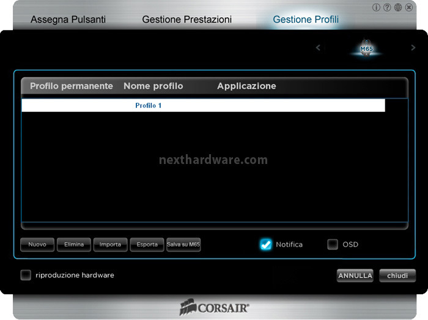Image resolution: width=428 pixels, height=320 pixels.
Task: Go to previous device with left arrow
Action: [318, 48]
